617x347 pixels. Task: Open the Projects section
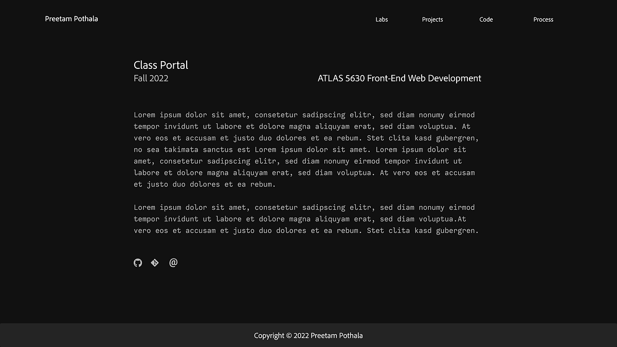[x=432, y=20]
